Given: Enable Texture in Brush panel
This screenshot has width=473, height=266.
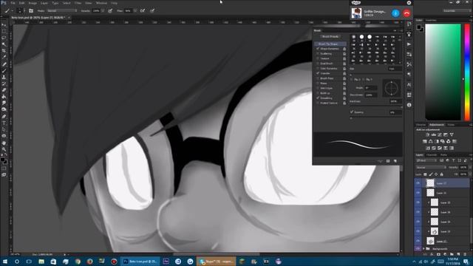Looking at the screenshot, I should [x=318, y=58].
